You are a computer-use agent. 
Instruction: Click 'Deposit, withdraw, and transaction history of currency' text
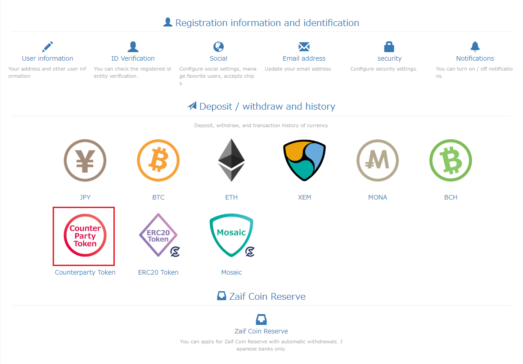pos(261,125)
